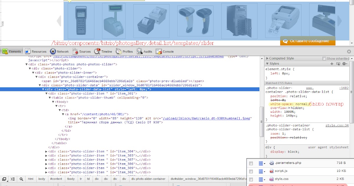Screen dimensions: 354x186
Task: Click the style.css file icon
Action: pyautogui.click(x=271, y=179)
